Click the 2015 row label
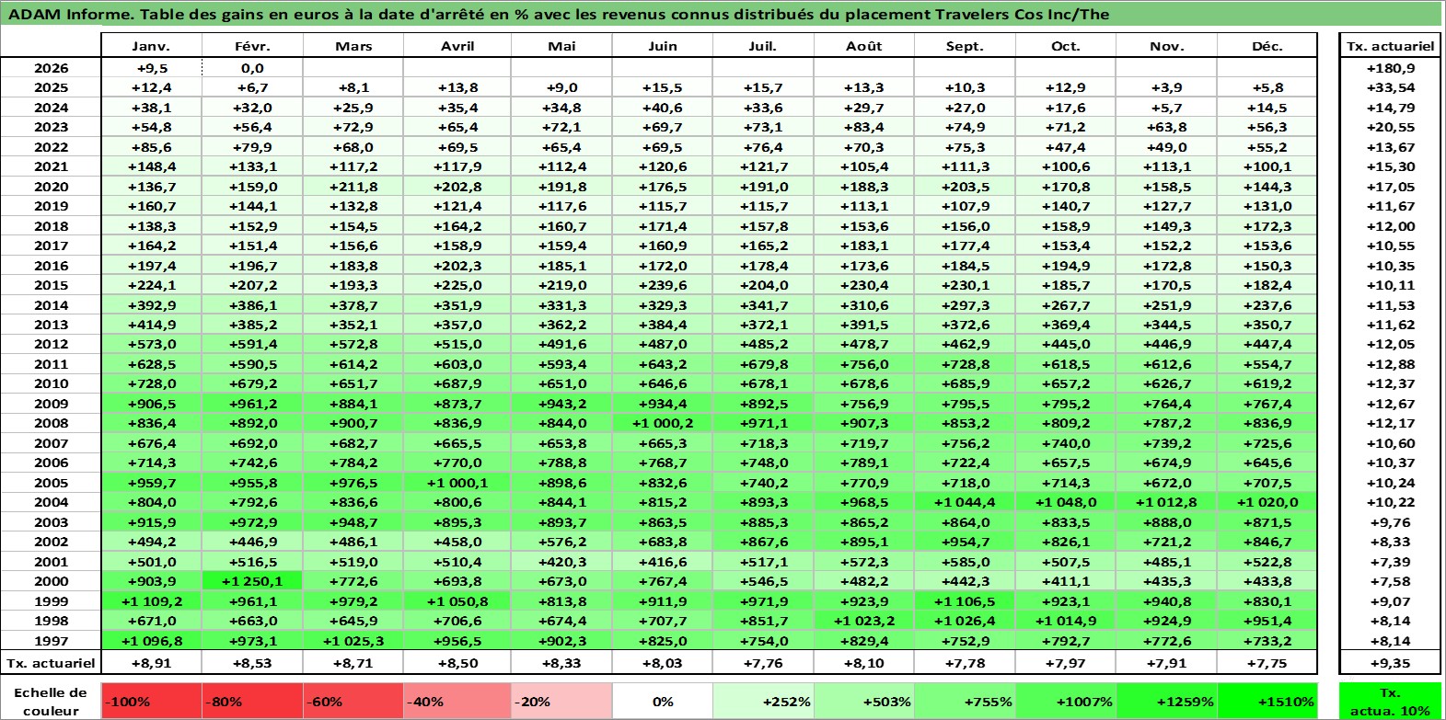 51,285
